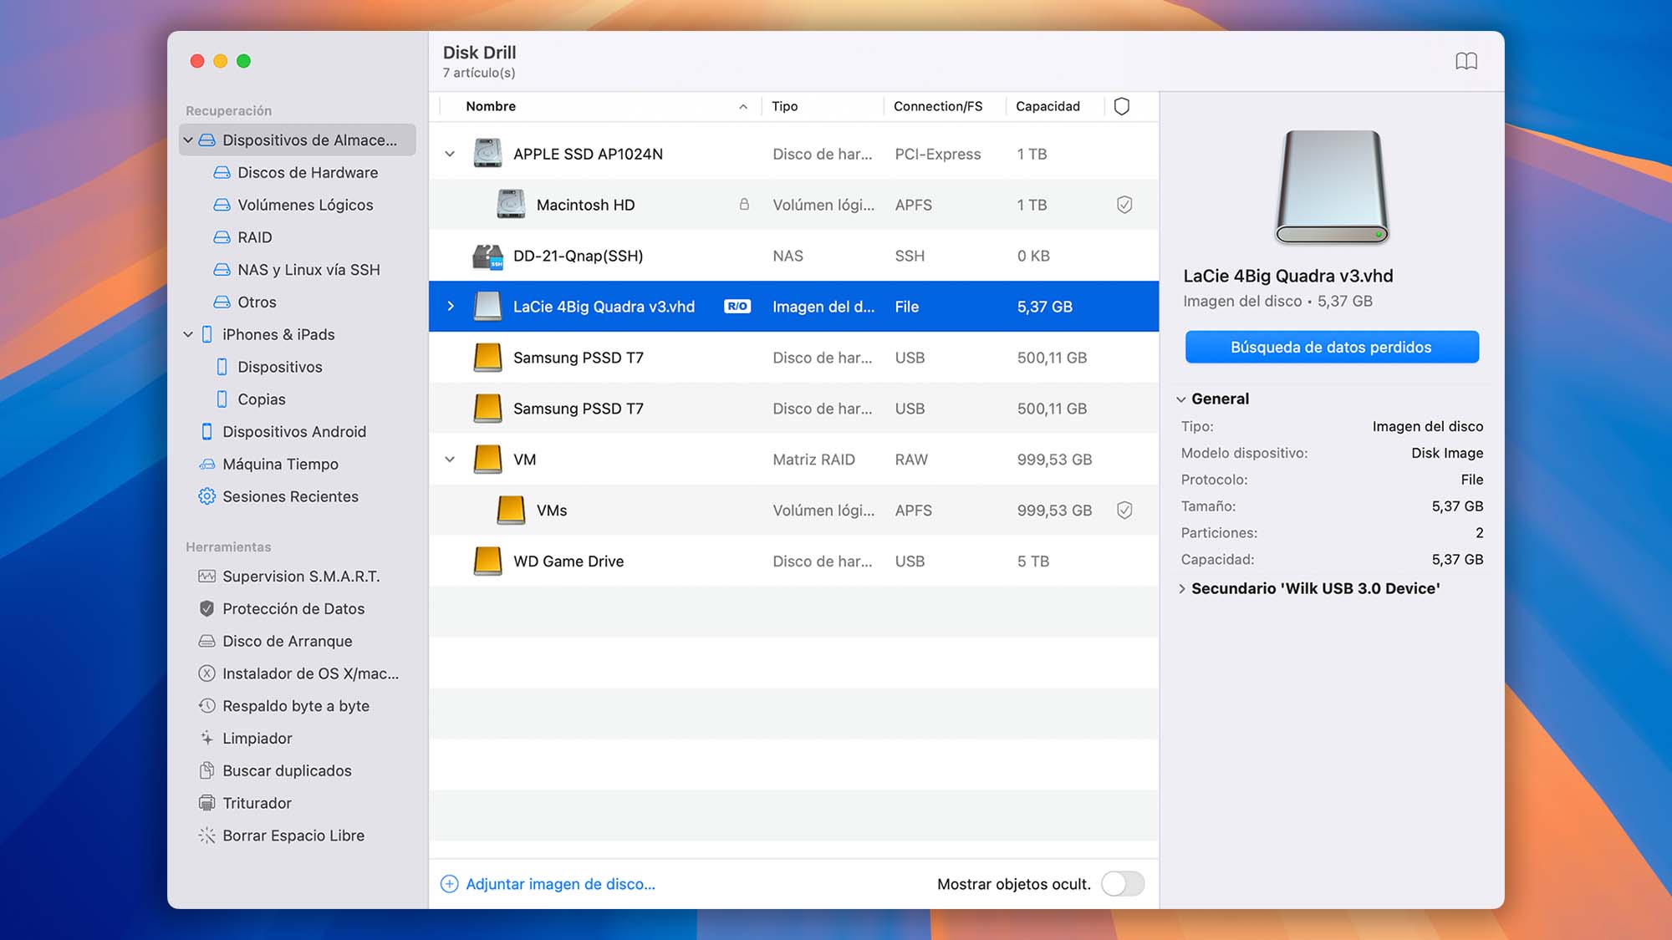Sort by Connection/FS column header
Viewport: 1672px width, 940px height.
click(938, 106)
